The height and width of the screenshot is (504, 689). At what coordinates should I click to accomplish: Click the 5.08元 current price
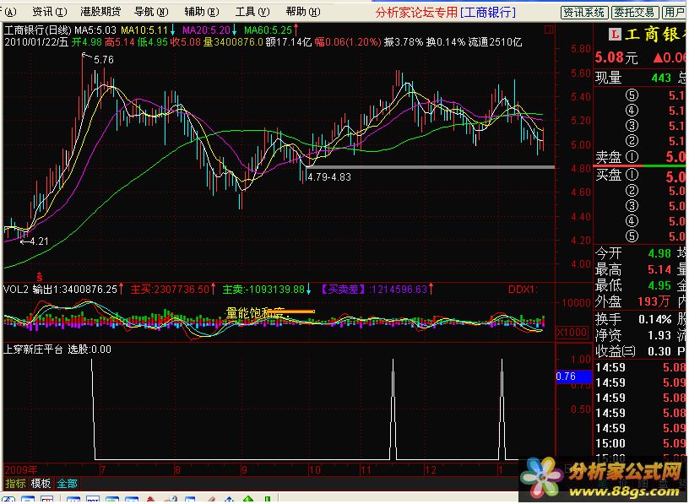pos(616,57)
